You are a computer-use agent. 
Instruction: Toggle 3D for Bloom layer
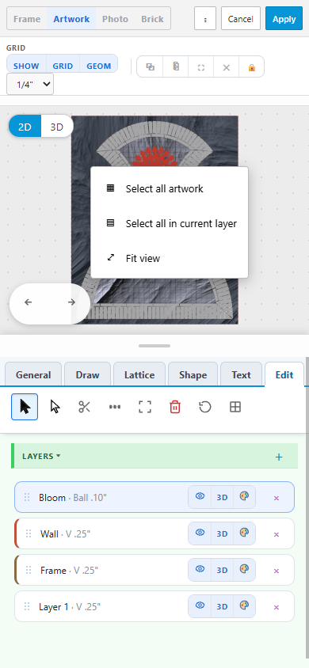pos(222,497)
